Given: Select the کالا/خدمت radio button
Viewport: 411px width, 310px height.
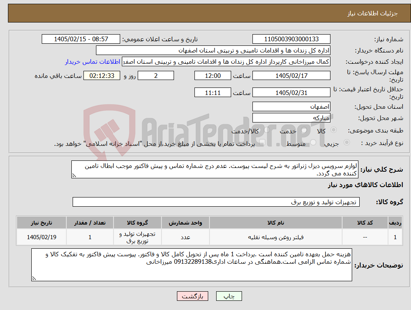Looking at the screenshot, I should coord(267,130).
